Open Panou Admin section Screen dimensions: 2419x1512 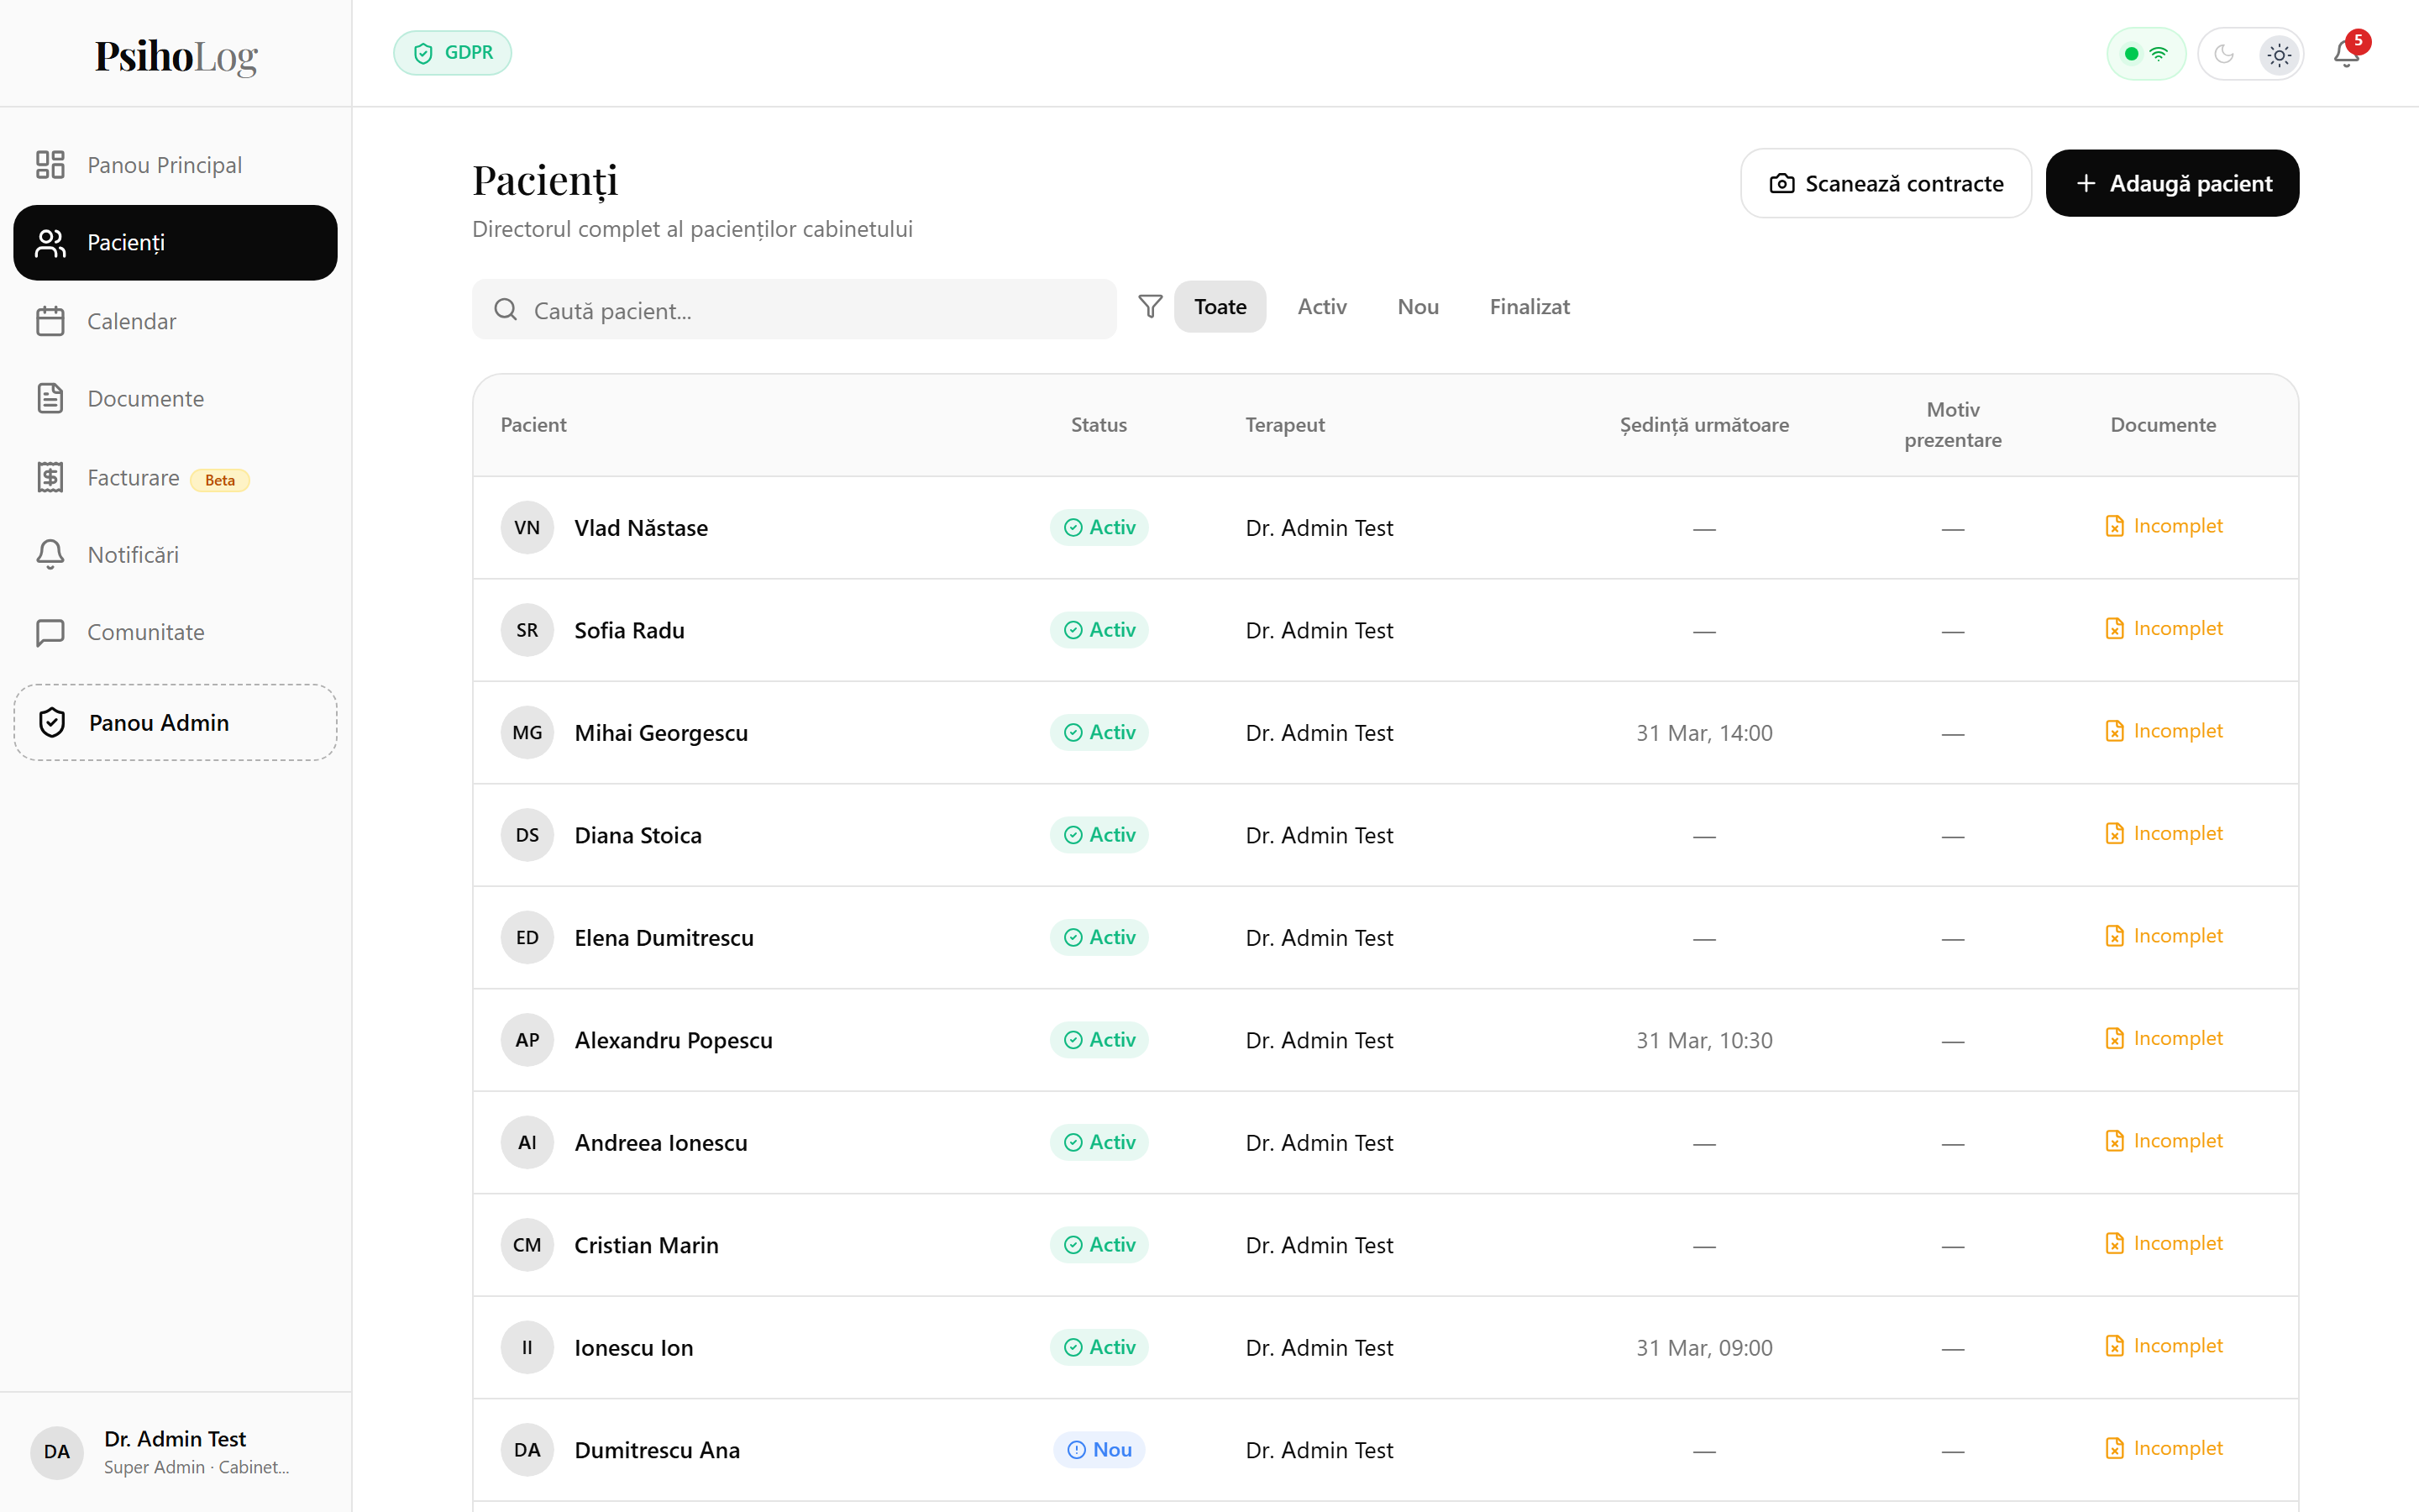[175, 722]
